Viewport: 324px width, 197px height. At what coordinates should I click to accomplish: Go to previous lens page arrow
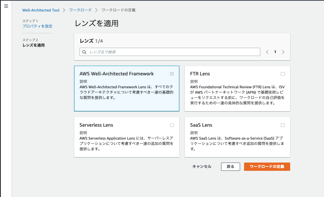[267, 52]
